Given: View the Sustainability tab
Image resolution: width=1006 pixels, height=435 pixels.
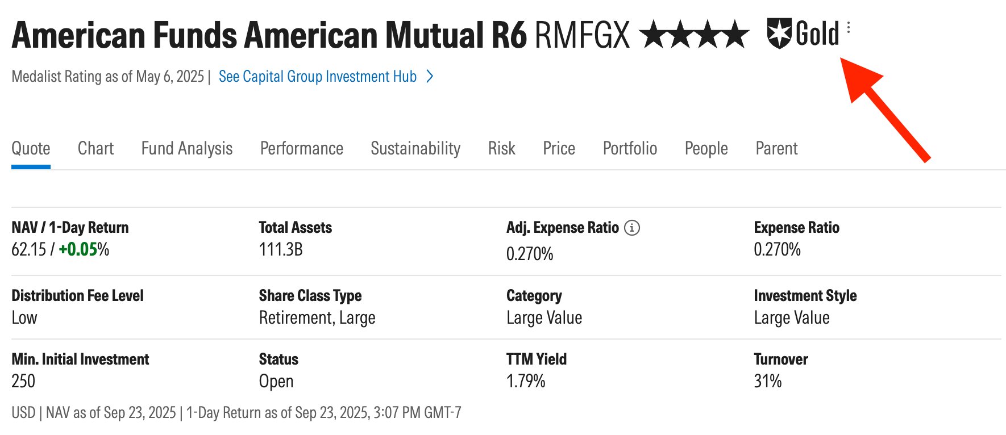Looking at the screenshot, I should pyautogui.click(x=415, y=148).
